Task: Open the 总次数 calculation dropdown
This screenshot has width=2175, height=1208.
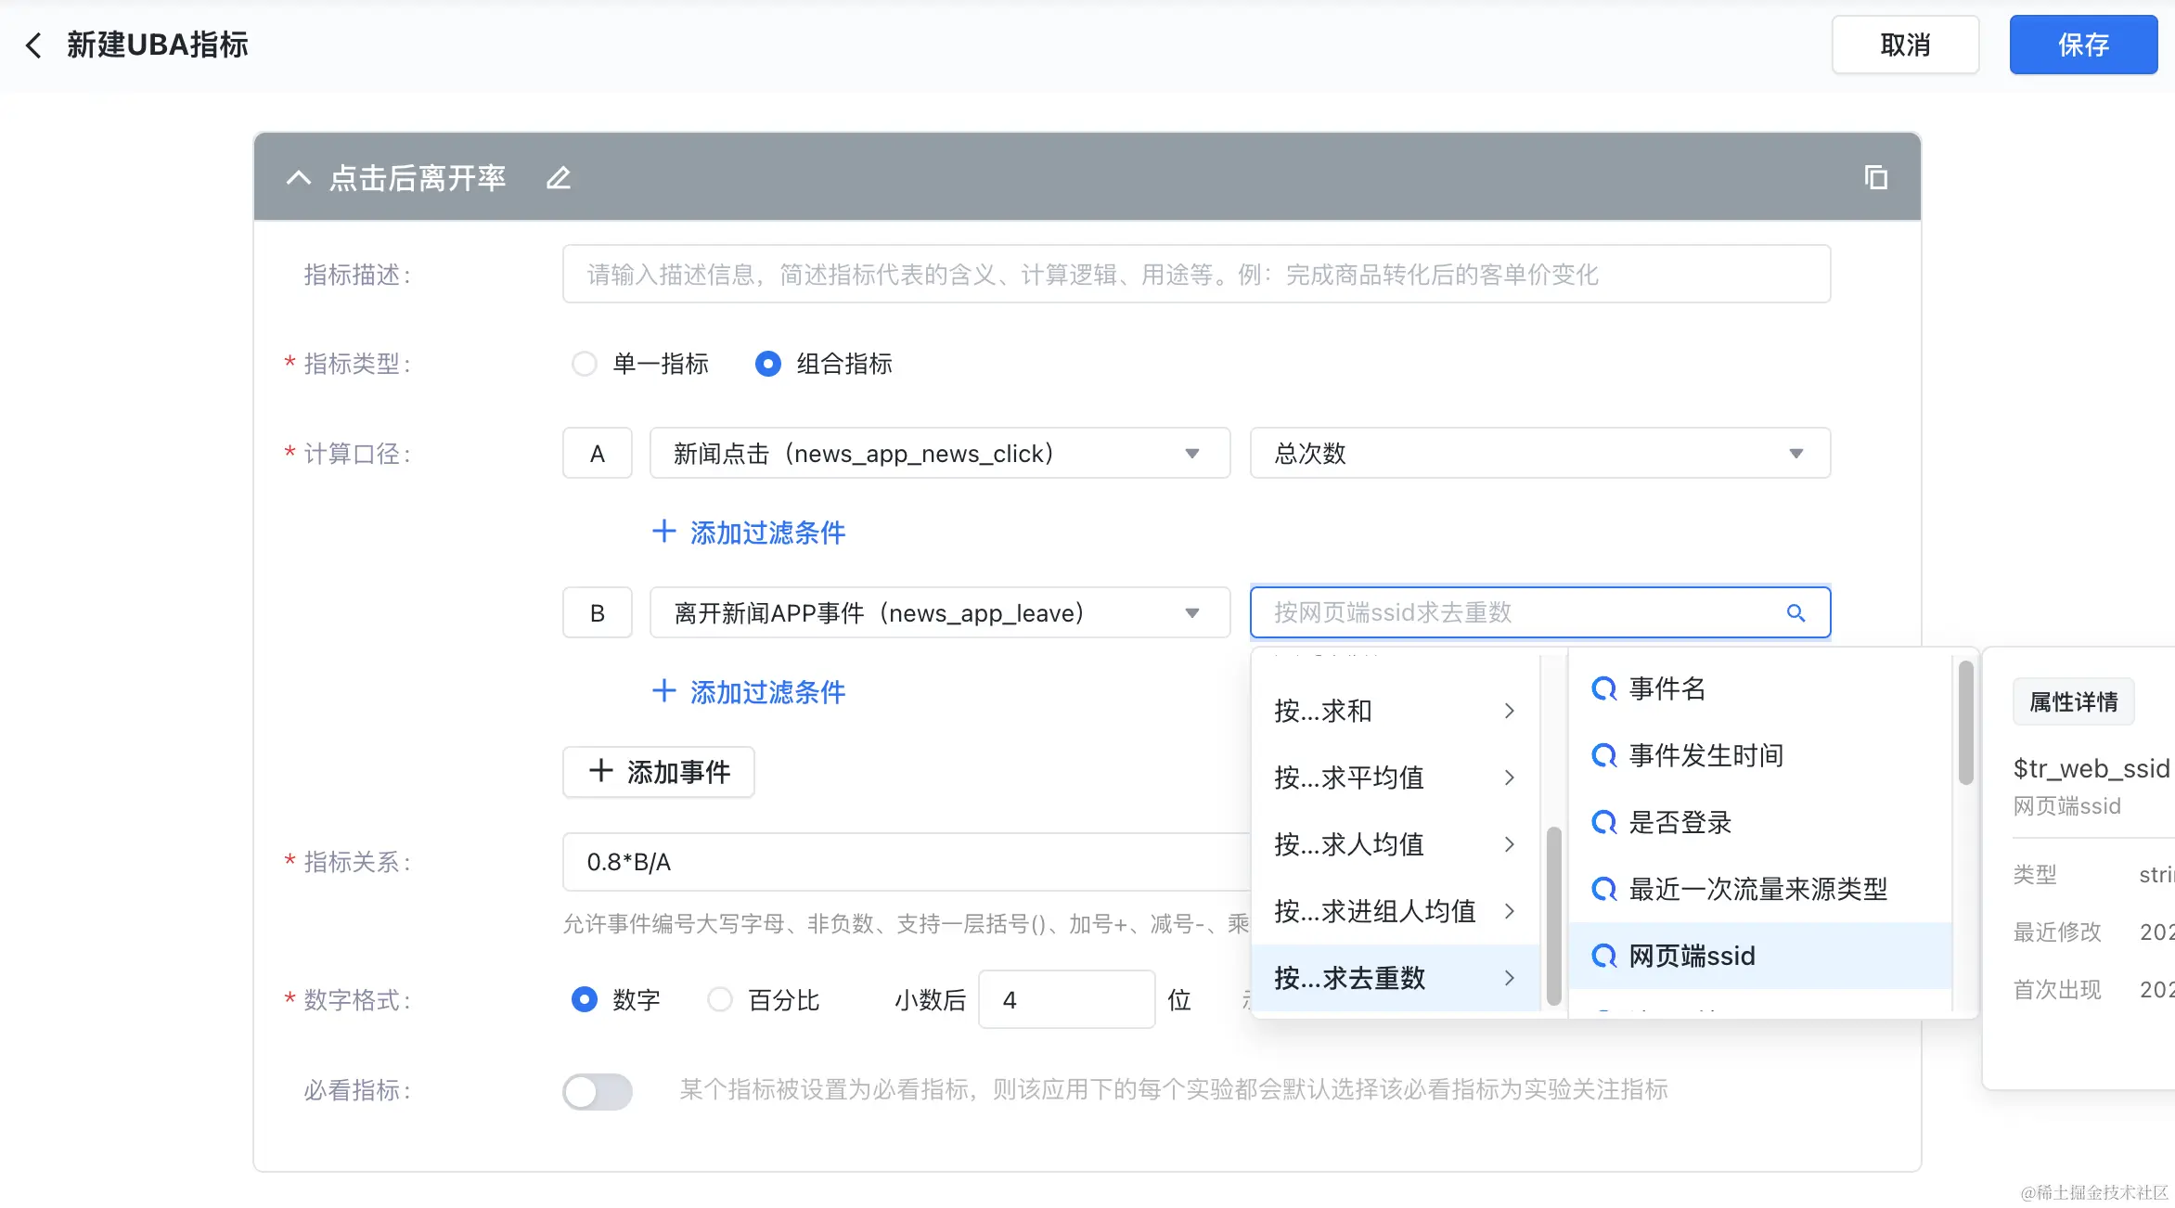Action: pos(1539,454)
